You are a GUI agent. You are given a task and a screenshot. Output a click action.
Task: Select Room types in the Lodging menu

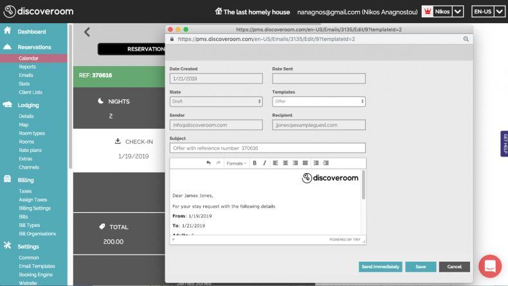pos(32,133)
